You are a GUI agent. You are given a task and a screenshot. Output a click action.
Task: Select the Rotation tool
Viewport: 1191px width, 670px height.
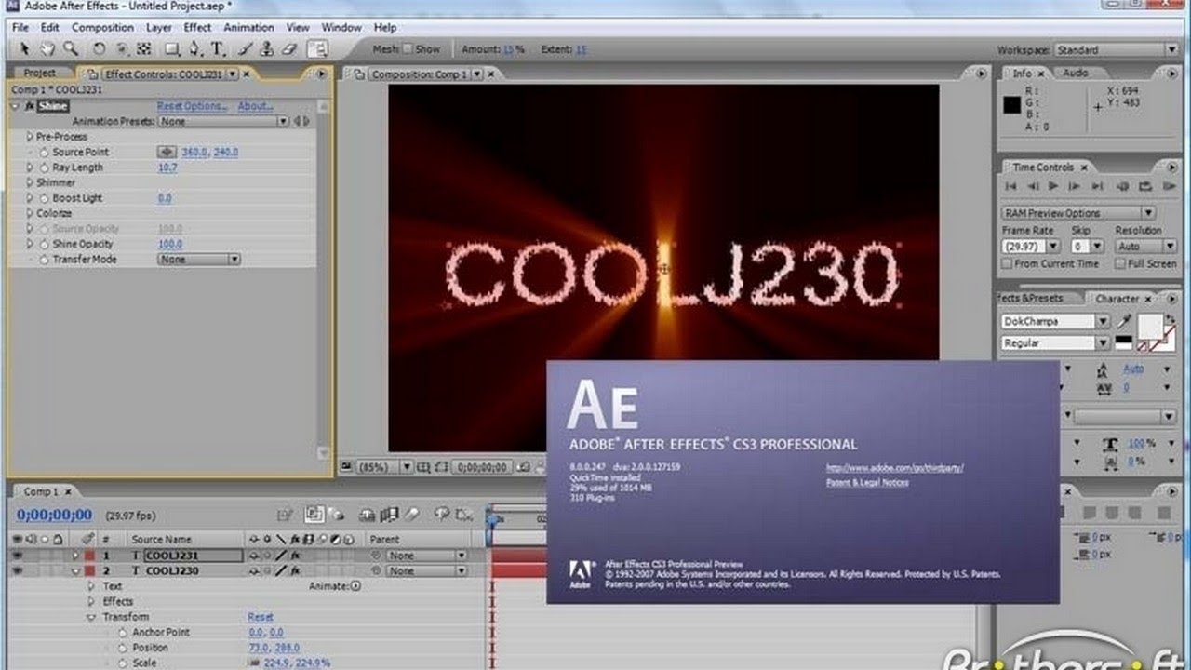click(99, 49)
